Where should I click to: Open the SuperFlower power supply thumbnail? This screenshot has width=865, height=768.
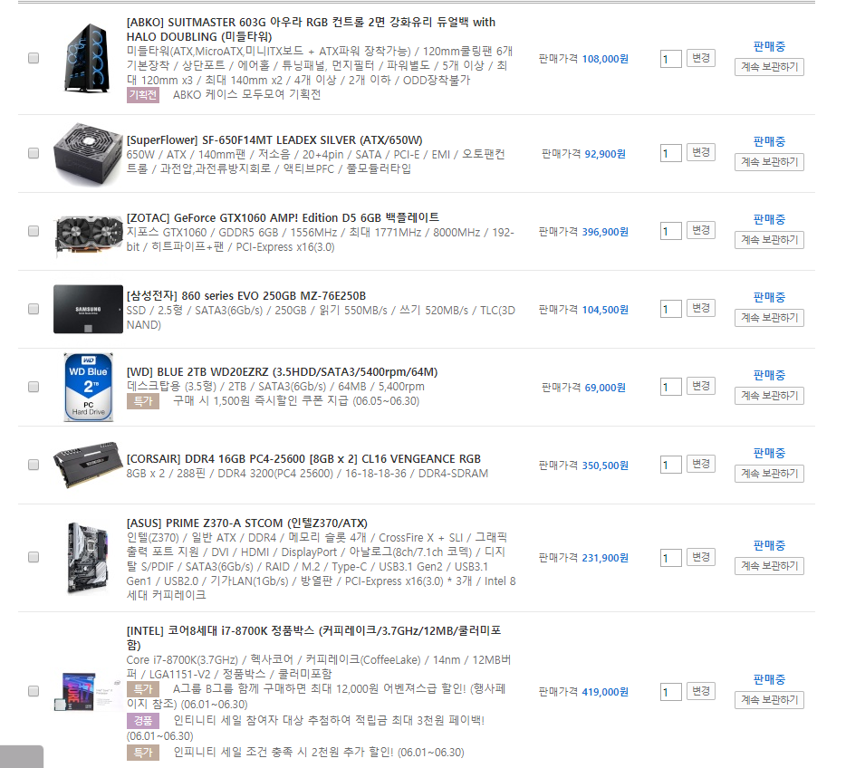click(x=88, y=154)
